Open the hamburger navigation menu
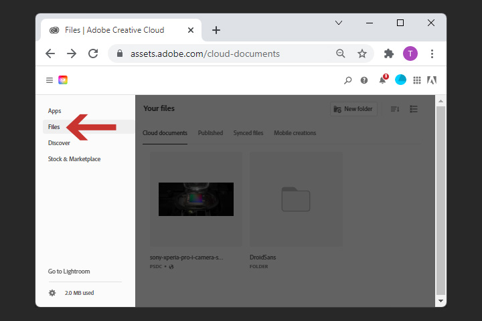 pos(49,80)
